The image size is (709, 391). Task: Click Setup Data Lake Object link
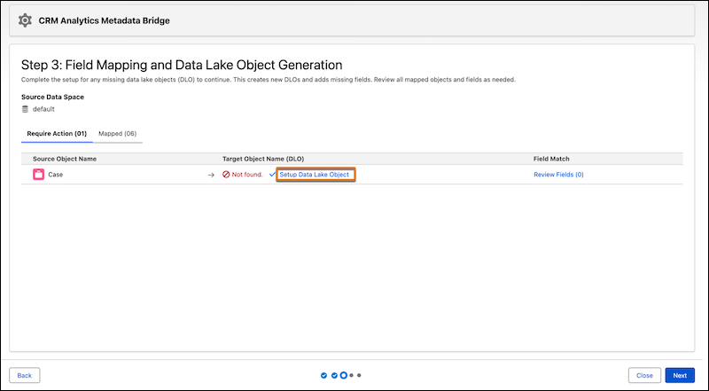(315, 175)
